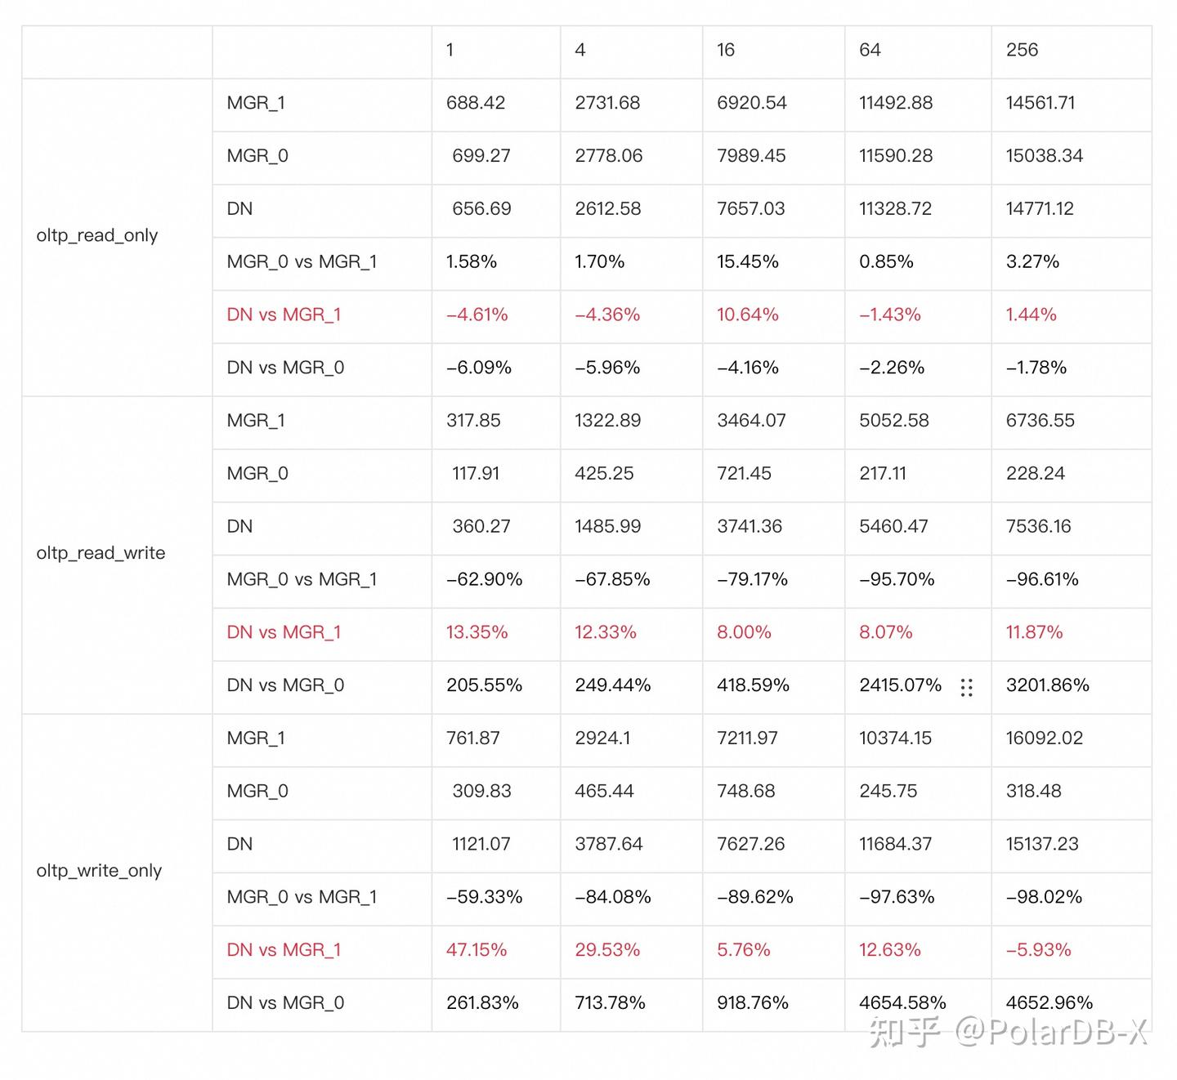Select the cell with 7536.16

(x=1038, y=527)
